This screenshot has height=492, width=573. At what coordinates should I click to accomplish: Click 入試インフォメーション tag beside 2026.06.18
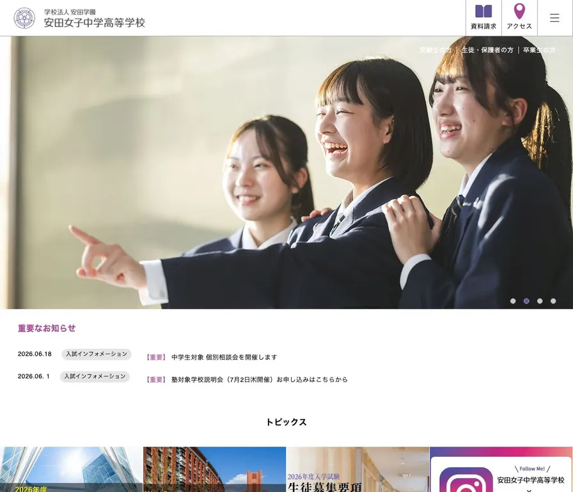(97, 354)
